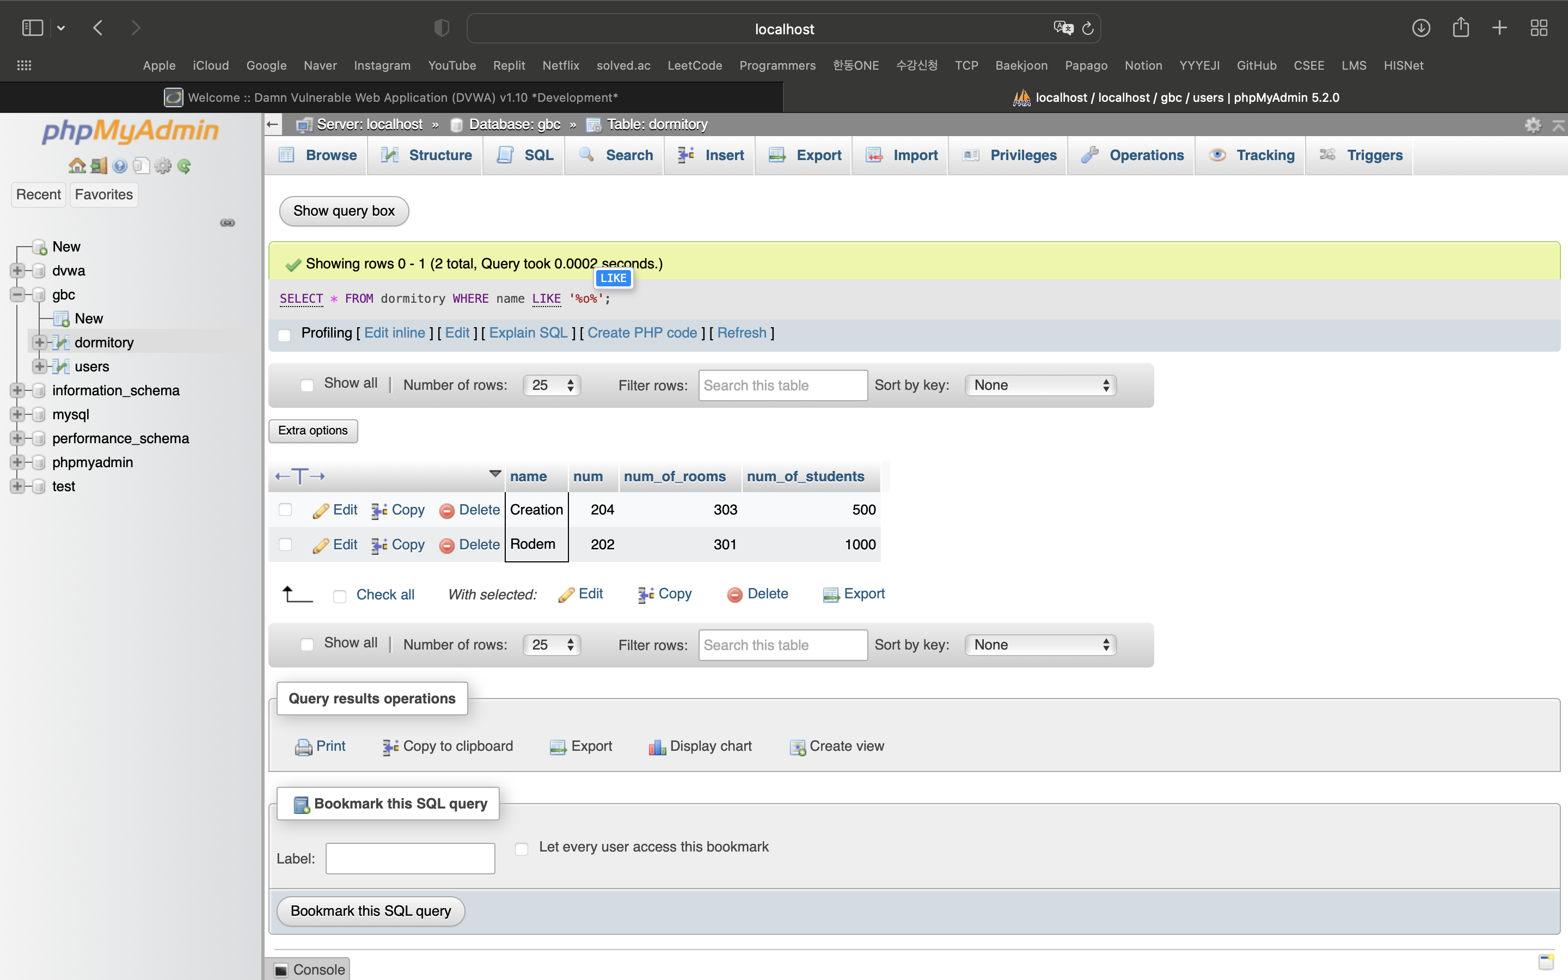
Task: Click the Copy icon for the Creation row
Action: [x=379, y=511]
